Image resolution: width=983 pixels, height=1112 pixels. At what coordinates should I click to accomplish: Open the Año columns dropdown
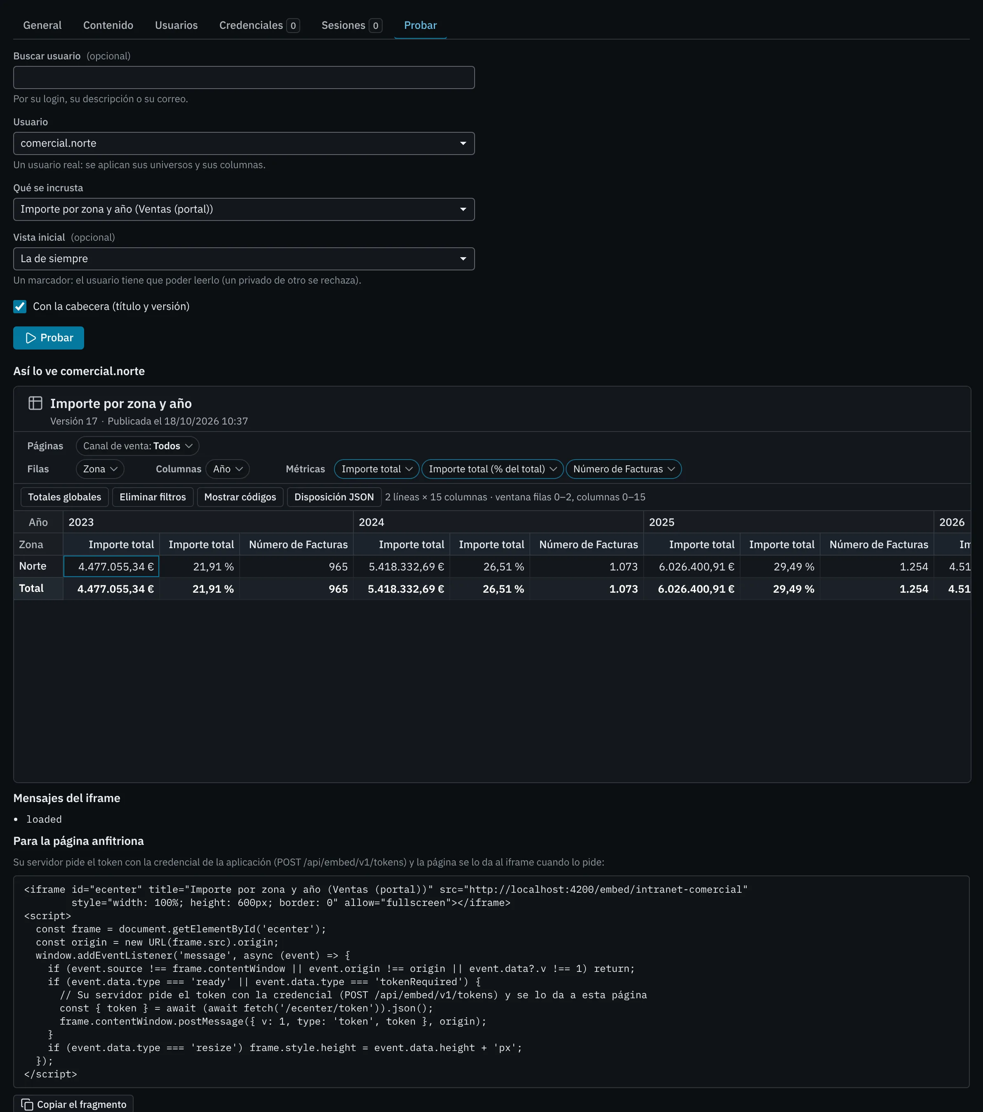(228, 469)
